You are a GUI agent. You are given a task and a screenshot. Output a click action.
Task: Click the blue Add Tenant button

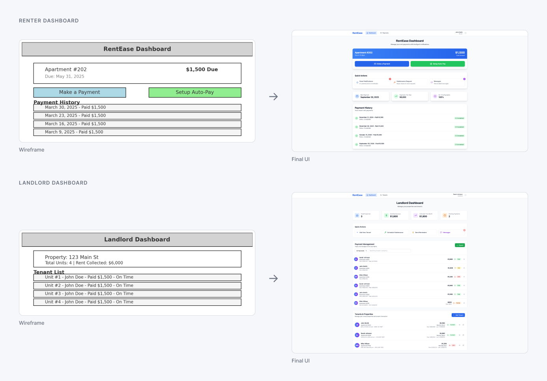[458, 315]
